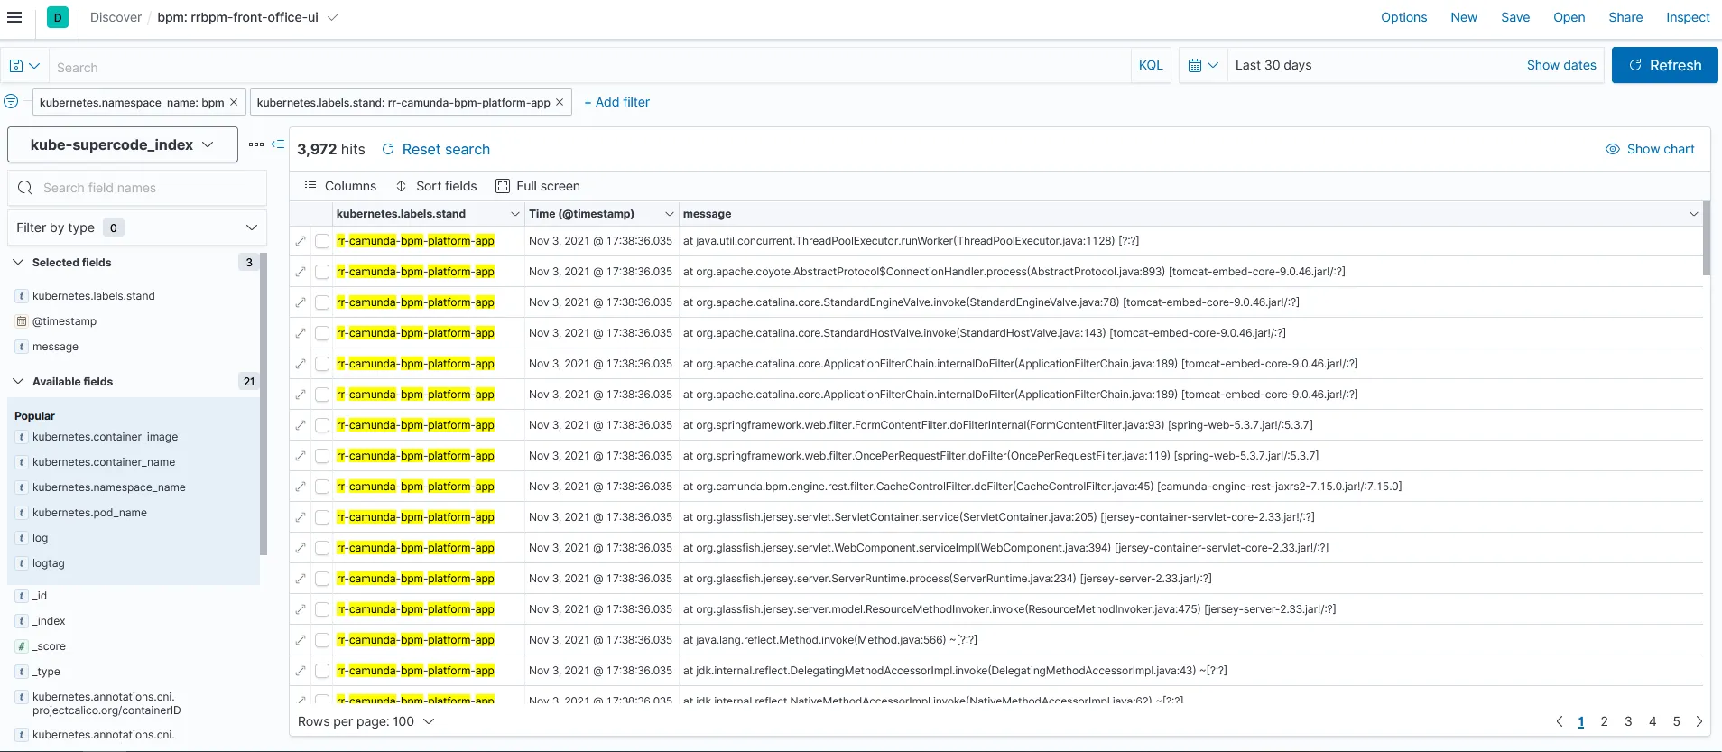Expand row with StandardEngineValve message
Screen dimensions: 1722x752
(301, 302)
